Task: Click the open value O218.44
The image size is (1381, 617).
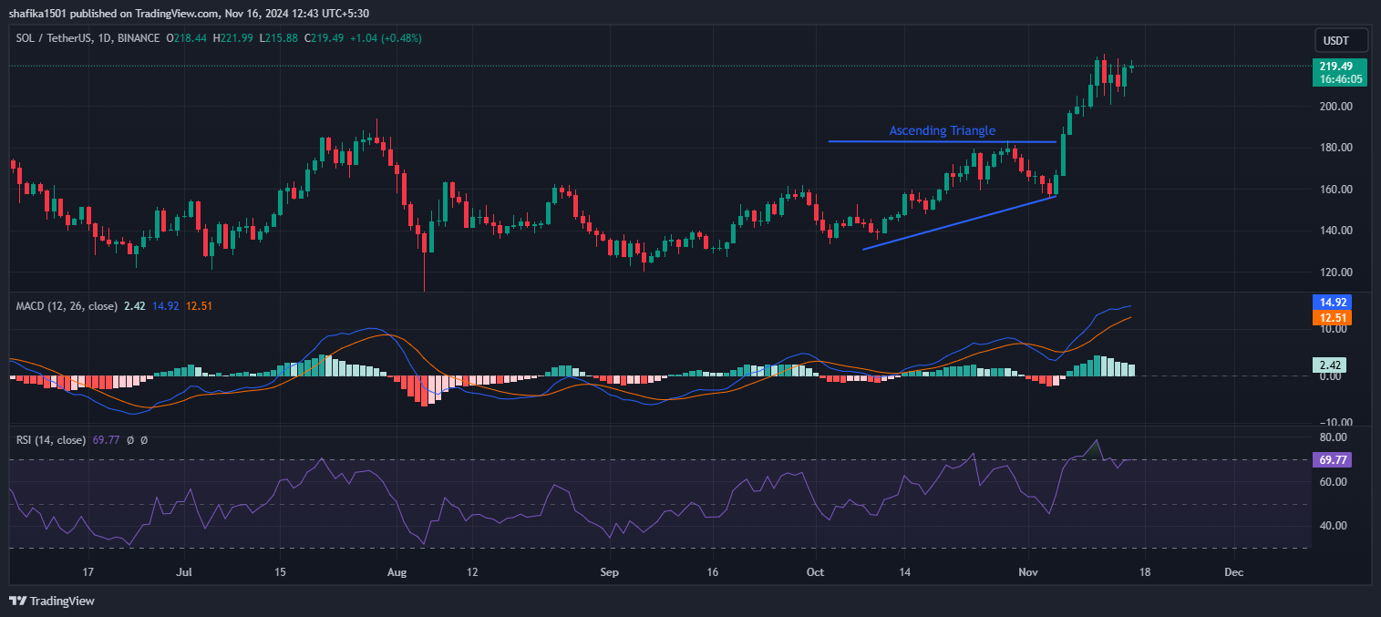Action: (186, 38)
